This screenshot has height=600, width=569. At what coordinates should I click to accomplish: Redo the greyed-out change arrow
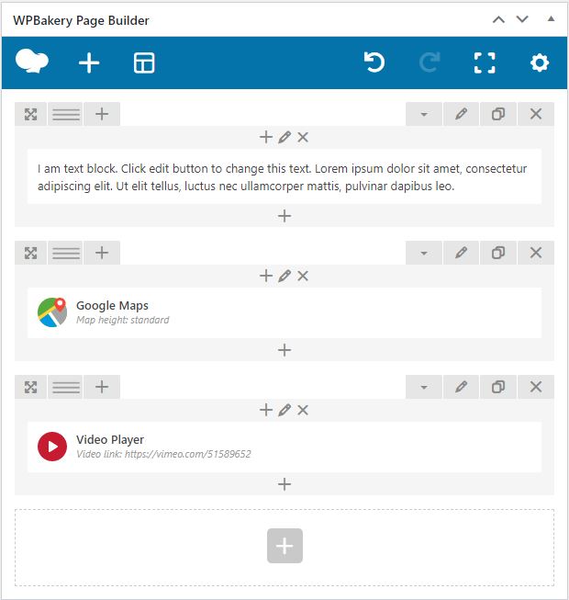coord(430,62)
